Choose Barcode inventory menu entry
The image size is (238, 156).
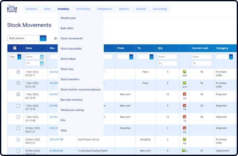[72, 100]
